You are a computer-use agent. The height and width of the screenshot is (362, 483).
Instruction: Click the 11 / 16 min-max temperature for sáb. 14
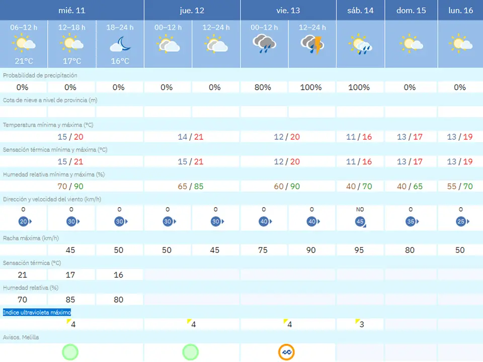[359, 137]
